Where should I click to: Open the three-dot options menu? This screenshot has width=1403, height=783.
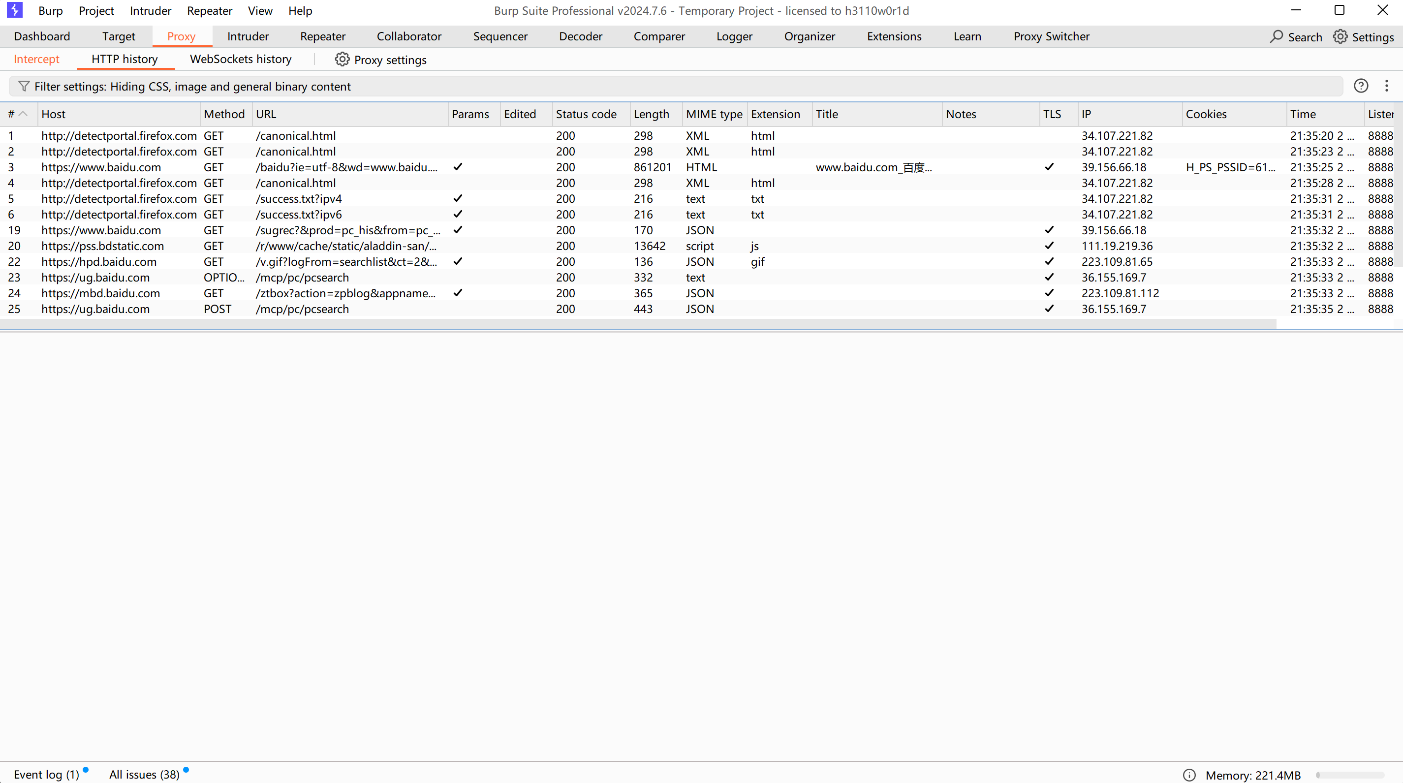point(1386,86)
